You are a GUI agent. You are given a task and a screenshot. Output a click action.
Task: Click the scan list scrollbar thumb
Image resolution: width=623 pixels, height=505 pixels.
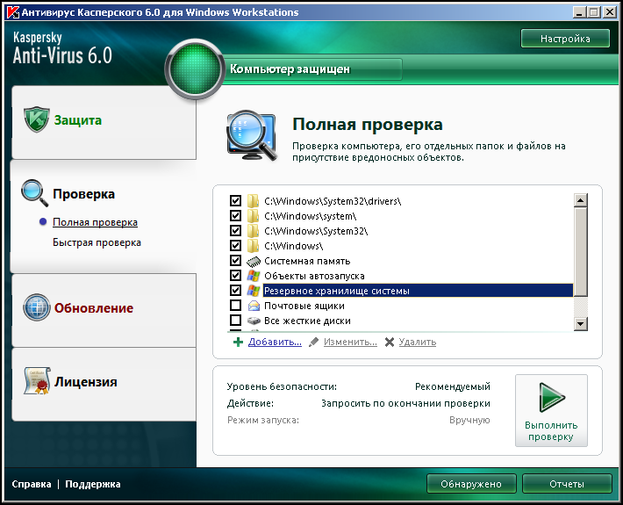(581, 252)
